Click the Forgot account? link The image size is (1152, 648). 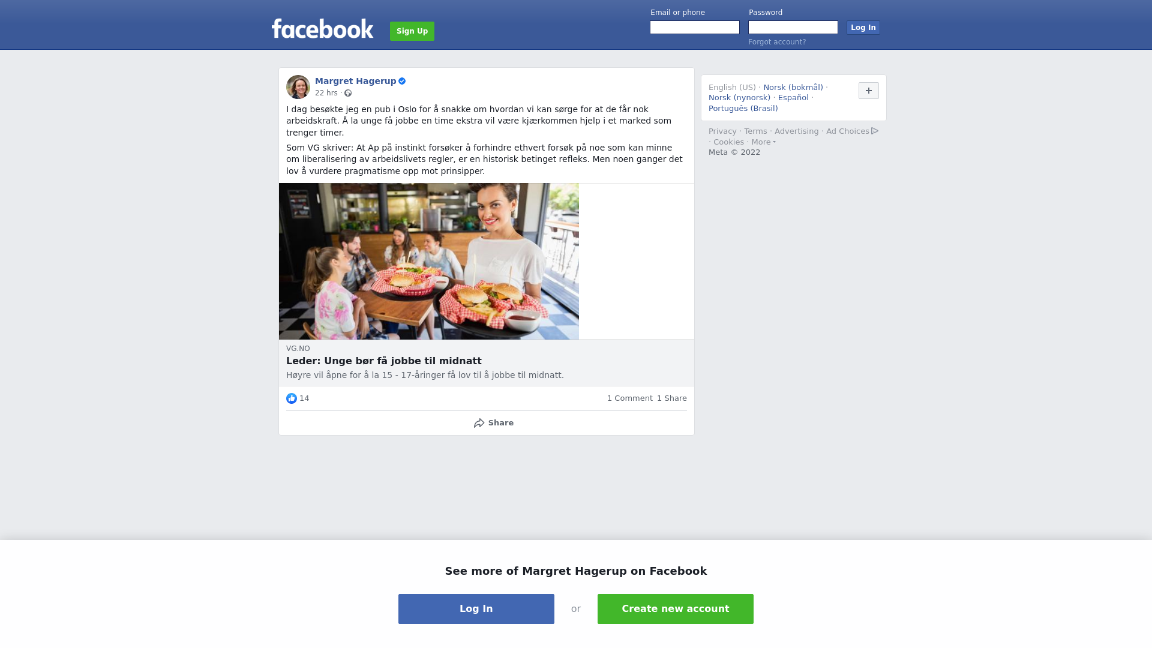point(777,42)
